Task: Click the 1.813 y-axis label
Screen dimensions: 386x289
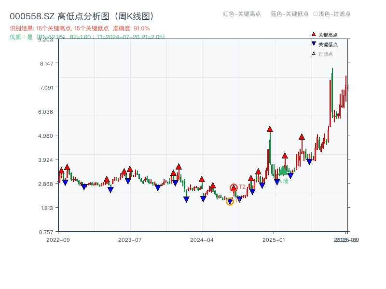Action: 47,208
